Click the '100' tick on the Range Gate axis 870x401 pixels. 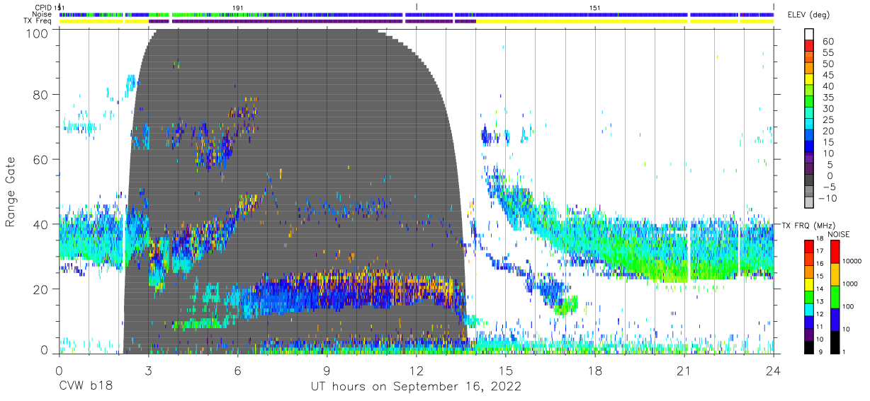coord(36,33)
